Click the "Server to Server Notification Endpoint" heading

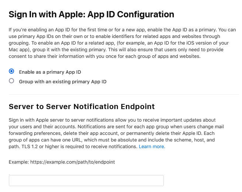(x=82, y=107)
